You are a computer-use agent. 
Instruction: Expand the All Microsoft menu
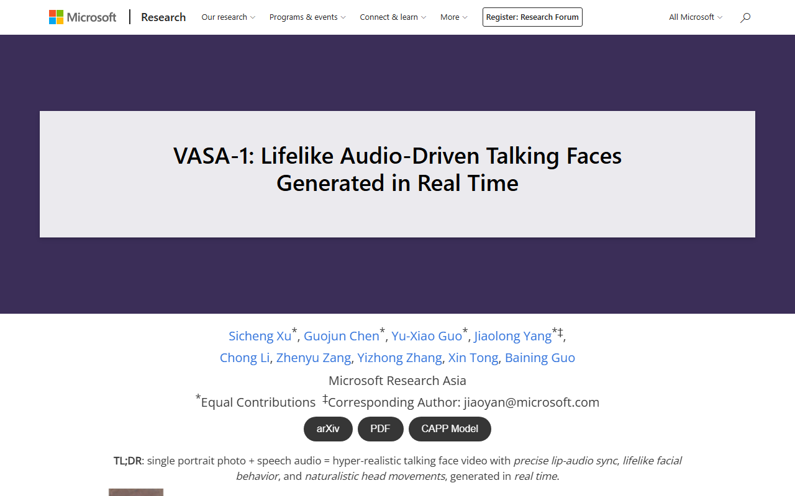[696, 17]
